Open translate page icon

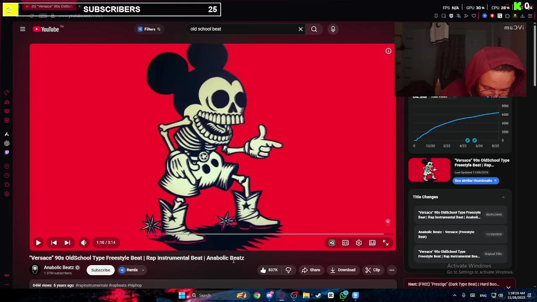[459, 16]
